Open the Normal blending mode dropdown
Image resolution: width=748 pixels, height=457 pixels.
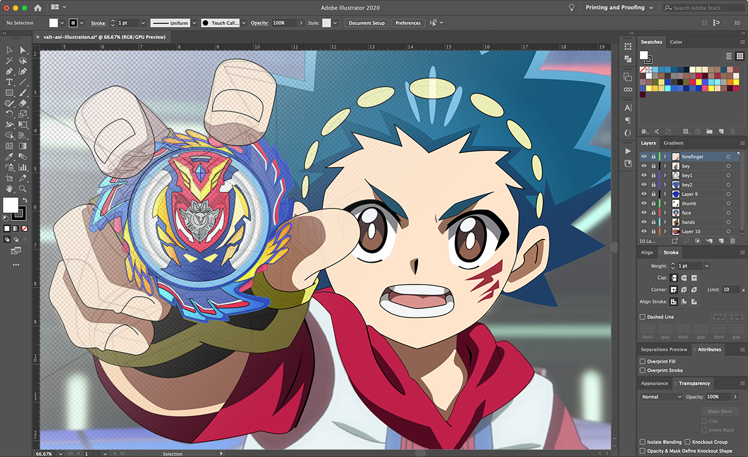click(x=661, y=397)
